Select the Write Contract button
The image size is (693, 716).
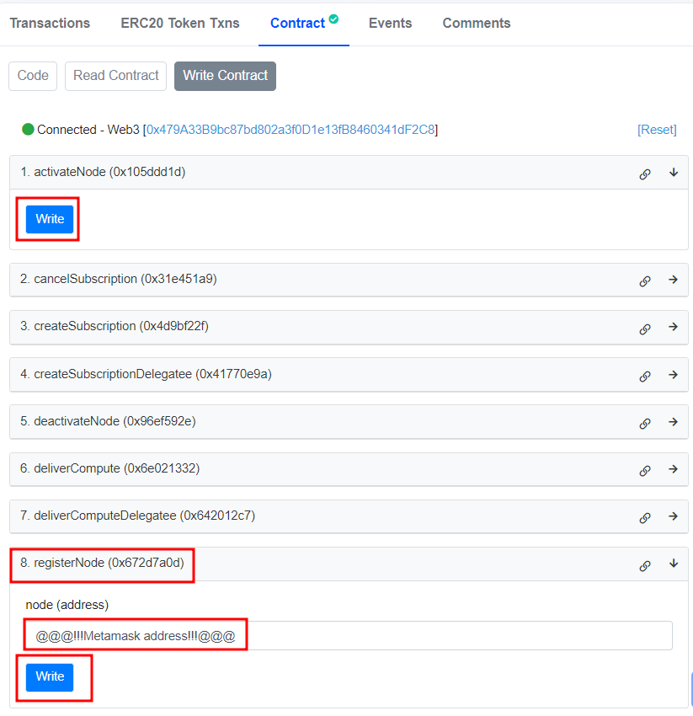point(225,76)
